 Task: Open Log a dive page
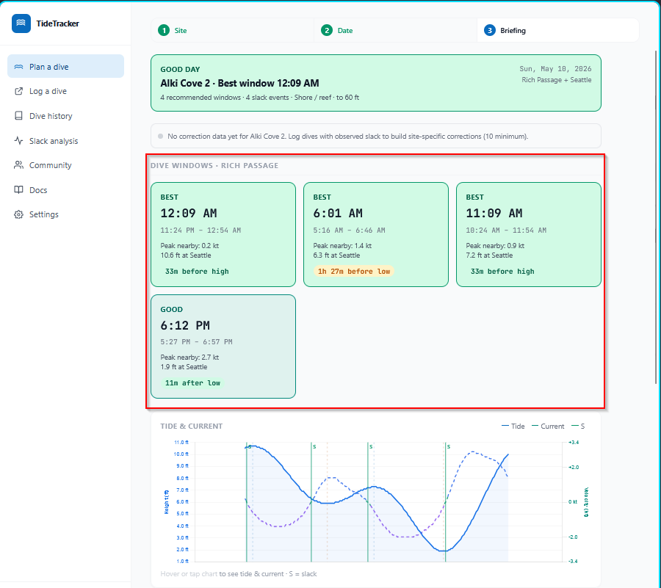tap(66, 91)
